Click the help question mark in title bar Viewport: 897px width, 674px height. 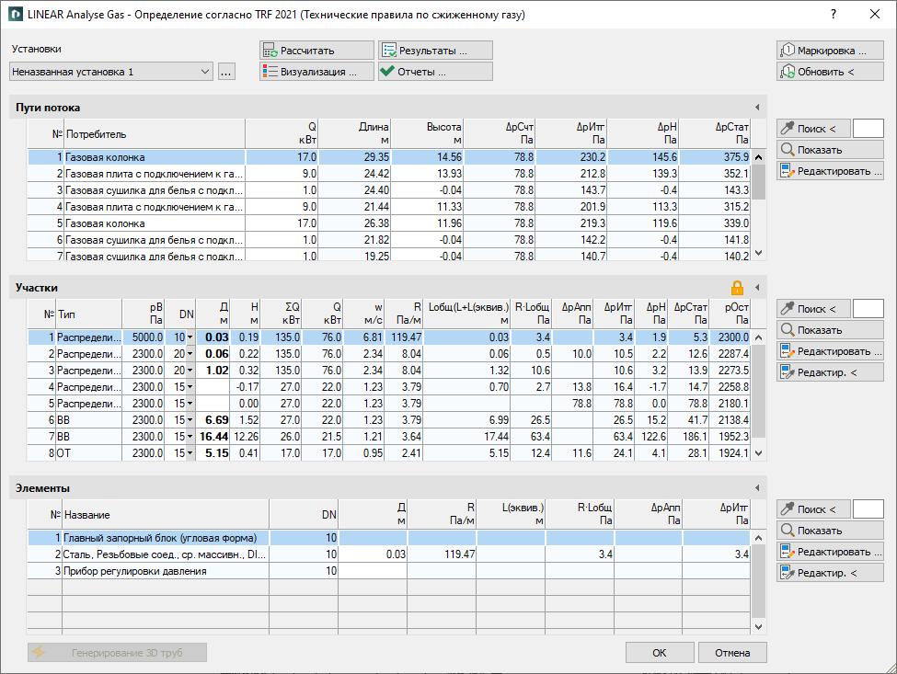(834, 15)
